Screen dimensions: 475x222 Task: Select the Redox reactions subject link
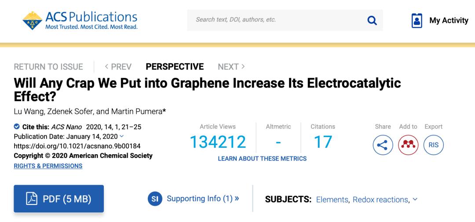point(381,200)
